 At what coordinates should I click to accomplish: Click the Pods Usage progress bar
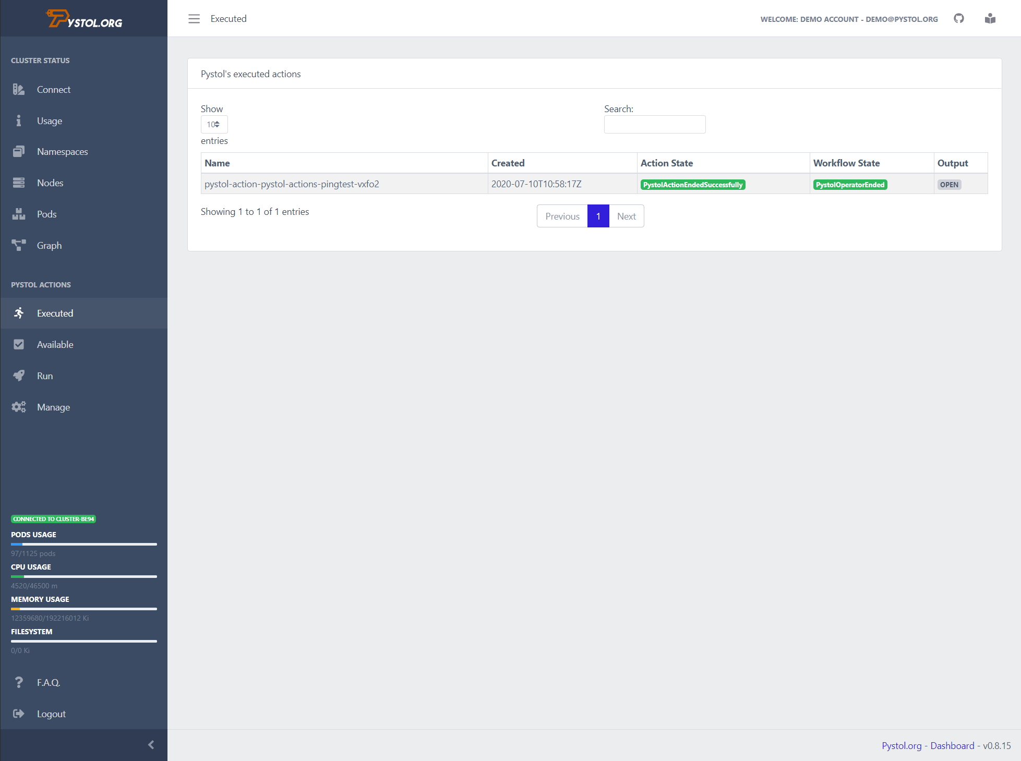point(84,544)
